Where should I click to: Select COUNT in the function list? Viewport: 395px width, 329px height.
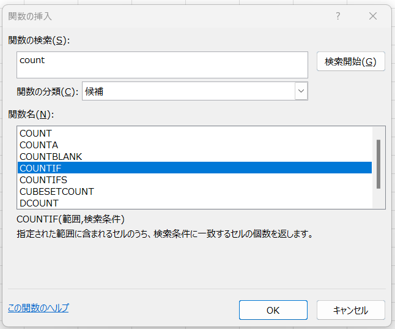click(36, 133)
